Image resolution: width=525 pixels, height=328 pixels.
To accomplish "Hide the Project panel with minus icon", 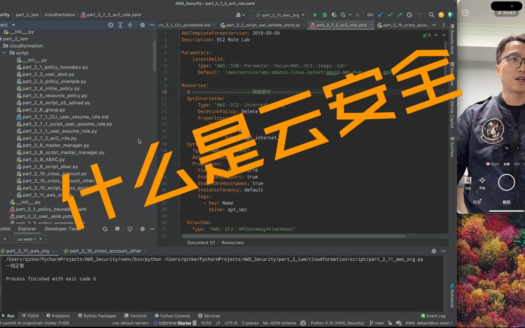I will 152,25.
